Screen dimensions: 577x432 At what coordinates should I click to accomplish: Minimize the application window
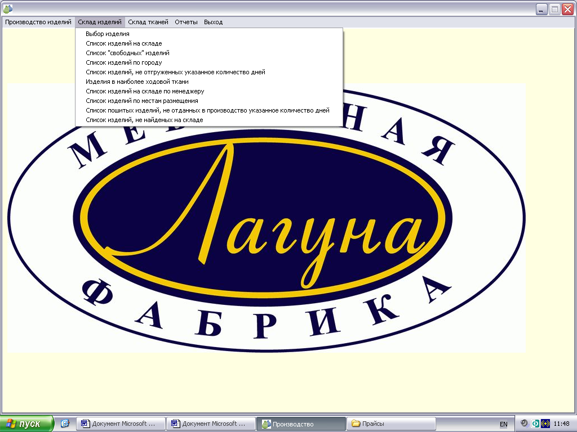pos(541,9)
